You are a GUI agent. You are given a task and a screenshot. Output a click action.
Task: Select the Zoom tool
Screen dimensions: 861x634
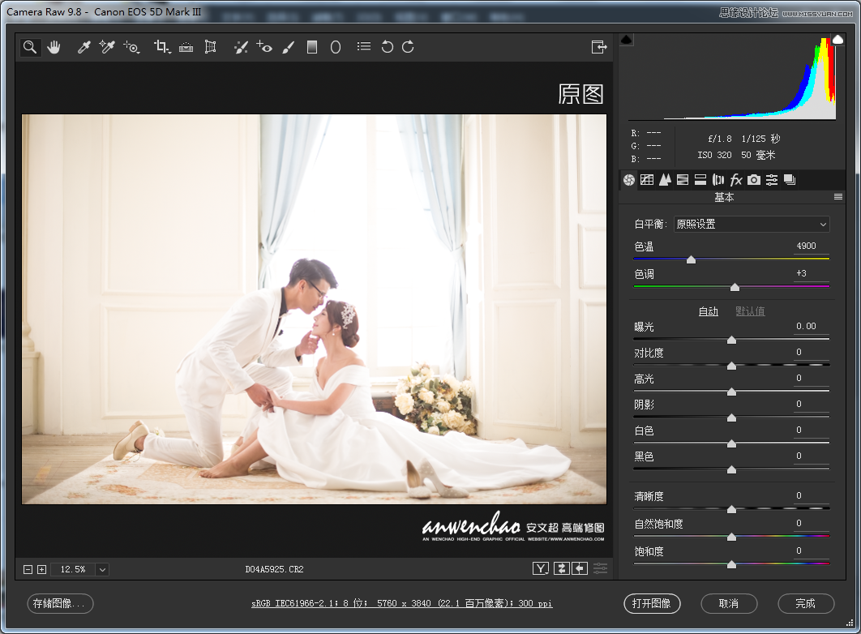(30, 46)
